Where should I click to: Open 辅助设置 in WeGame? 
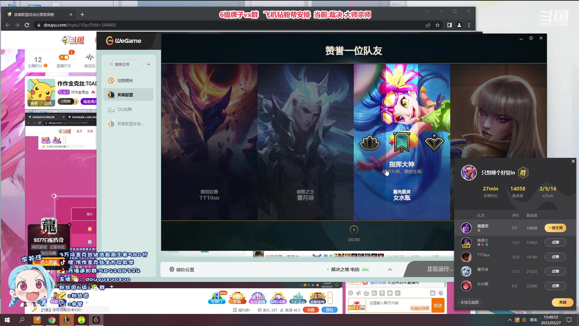coord(182,270)
